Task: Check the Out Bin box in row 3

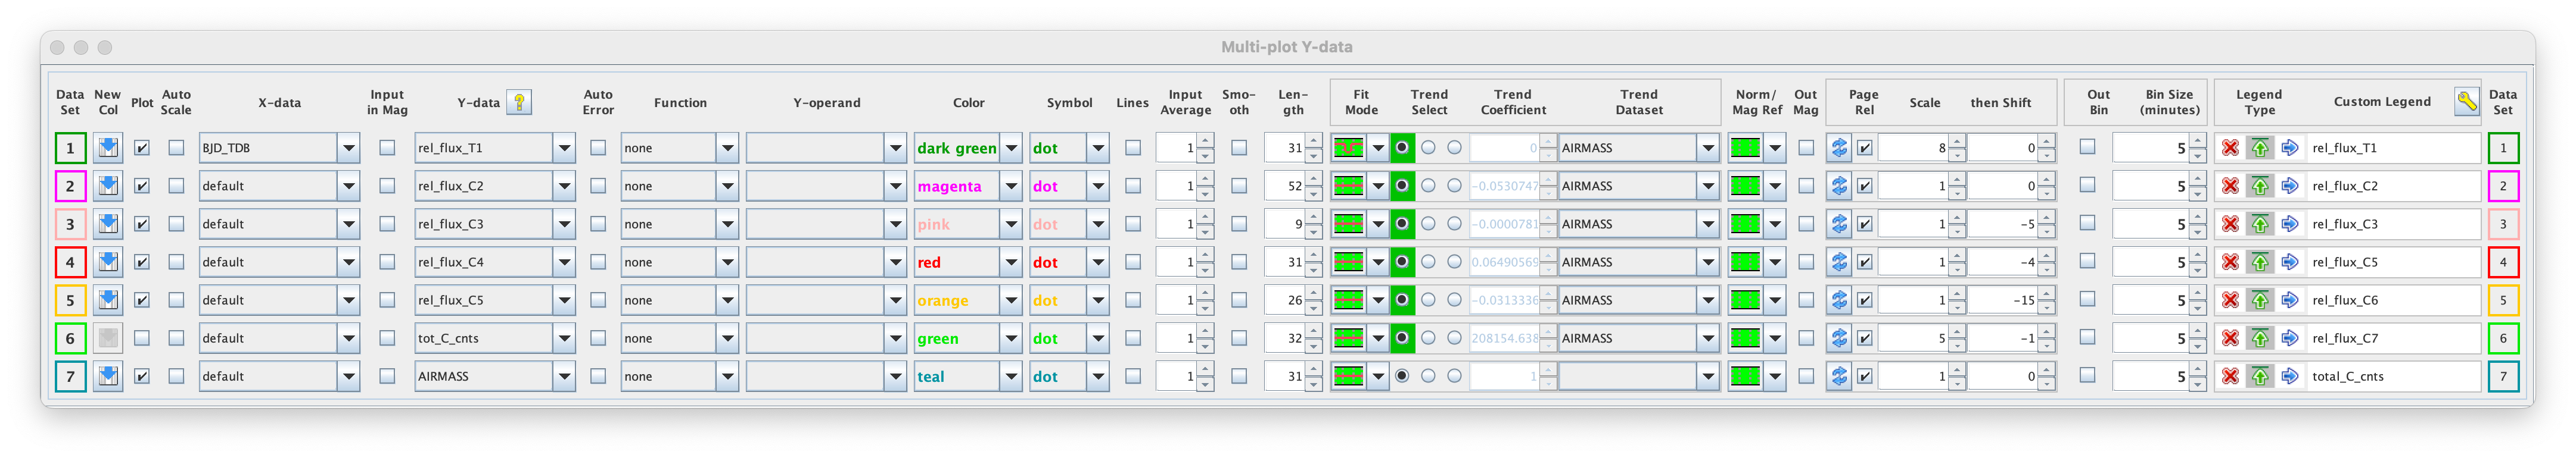Action: (x=2086, y=224)
